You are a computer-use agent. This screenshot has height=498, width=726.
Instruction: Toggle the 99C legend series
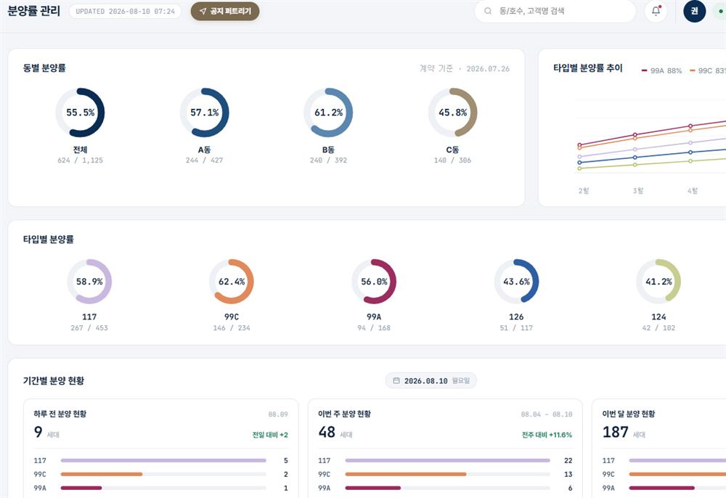[707, 71]
